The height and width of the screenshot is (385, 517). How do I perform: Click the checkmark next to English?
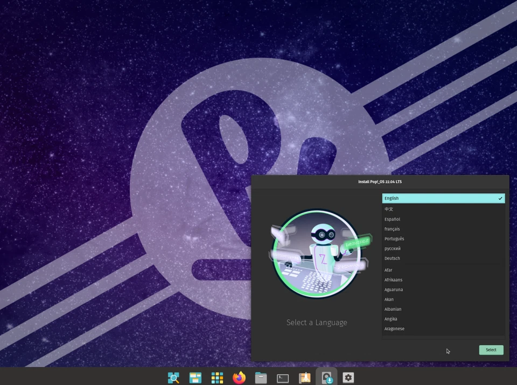click(x=501, y=198)
